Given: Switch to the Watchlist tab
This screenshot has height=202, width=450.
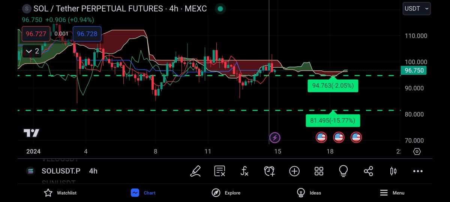Looking at the screenshot, I should point(60,193).
